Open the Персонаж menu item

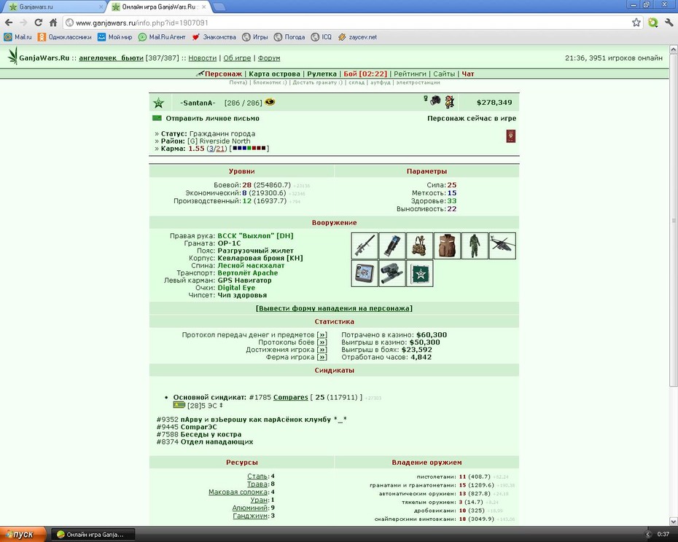click(223, 74)
